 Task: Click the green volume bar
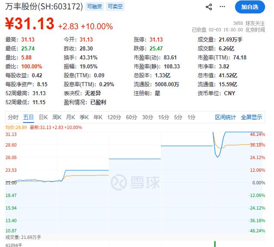(215, 244)
